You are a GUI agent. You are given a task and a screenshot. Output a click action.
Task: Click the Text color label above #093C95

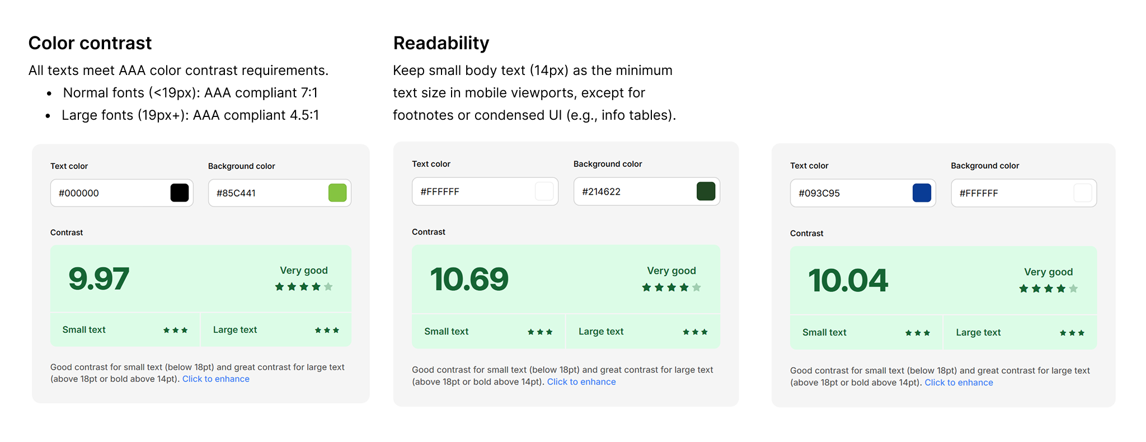(809, 166)
